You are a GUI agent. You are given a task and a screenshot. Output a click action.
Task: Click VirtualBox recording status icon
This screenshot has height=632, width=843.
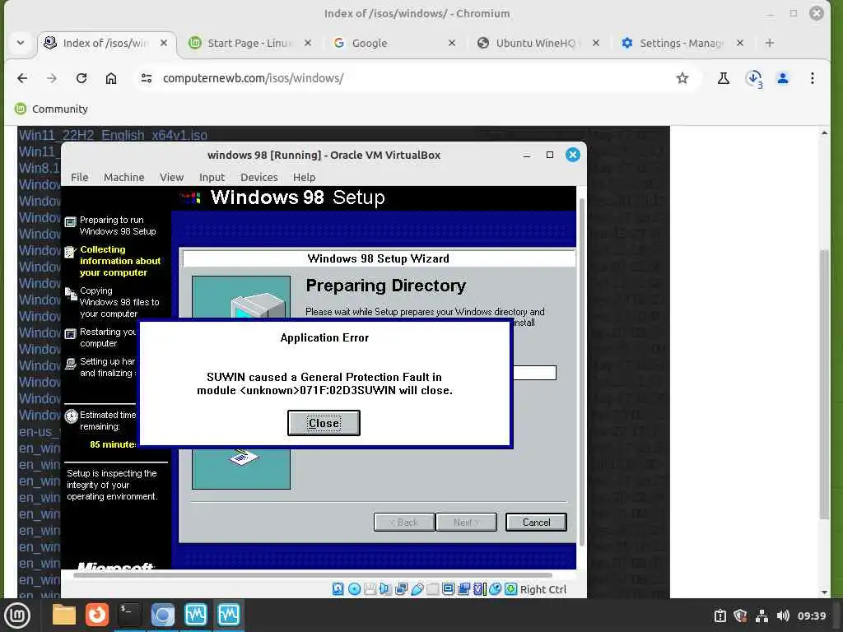tap(463, 589)
